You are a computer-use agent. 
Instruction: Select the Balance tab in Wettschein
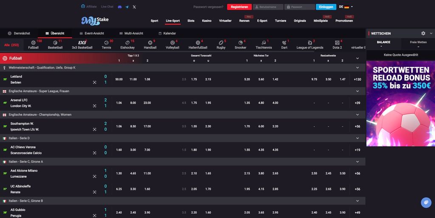click(x=384, y=44)
